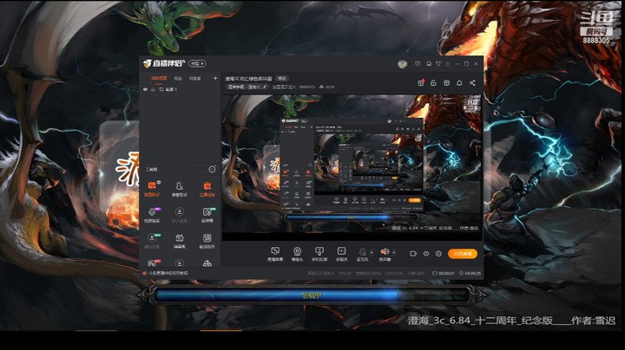The width and height of the screenshot is (625, 350).
Task: Click the map title text 澄海_3c_6.84_十二周年_纪念版
Action: (x=480, y=321)
